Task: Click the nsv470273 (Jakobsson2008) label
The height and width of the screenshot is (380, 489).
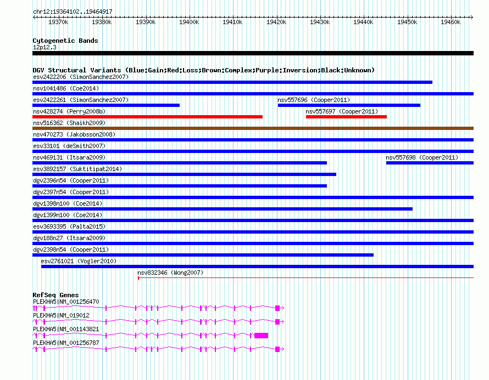Action: pos(74,134)
